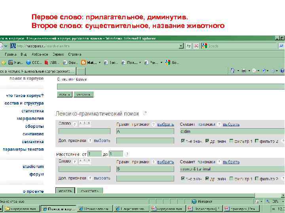
Task: Click grammar field containing 'S'
Action: pos(145,169)
